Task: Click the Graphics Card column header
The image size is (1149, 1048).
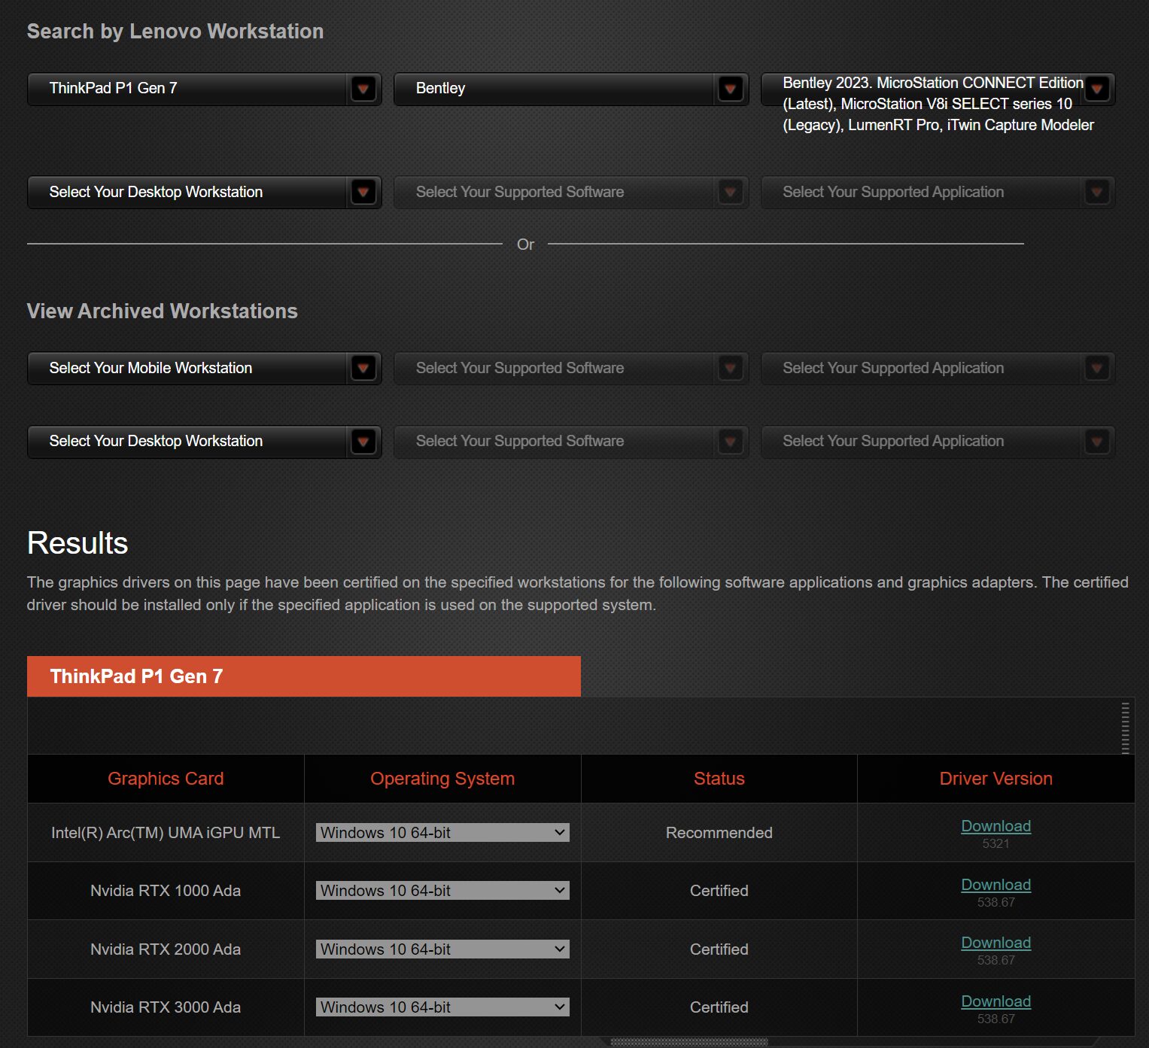Action: [x=166, y=779]
